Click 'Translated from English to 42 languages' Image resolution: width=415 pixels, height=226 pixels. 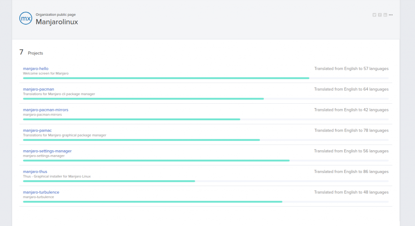pyautogui.click(x=351, y=110)
